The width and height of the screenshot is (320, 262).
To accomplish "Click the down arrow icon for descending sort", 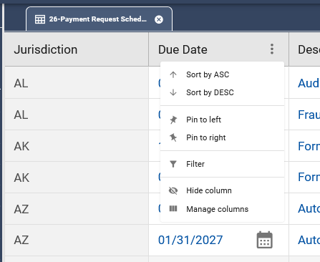I will [173, 92].
